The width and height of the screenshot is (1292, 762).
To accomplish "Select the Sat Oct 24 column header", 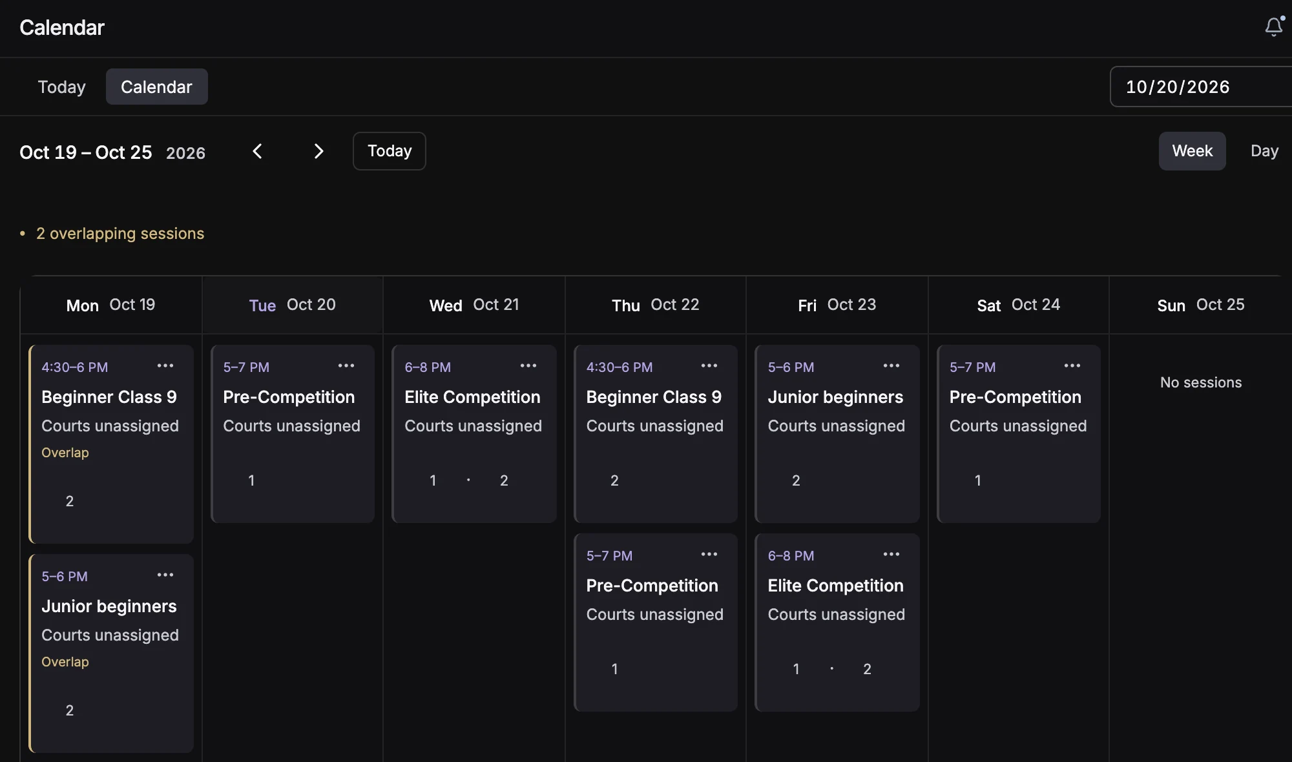I will click(1019, 305).
